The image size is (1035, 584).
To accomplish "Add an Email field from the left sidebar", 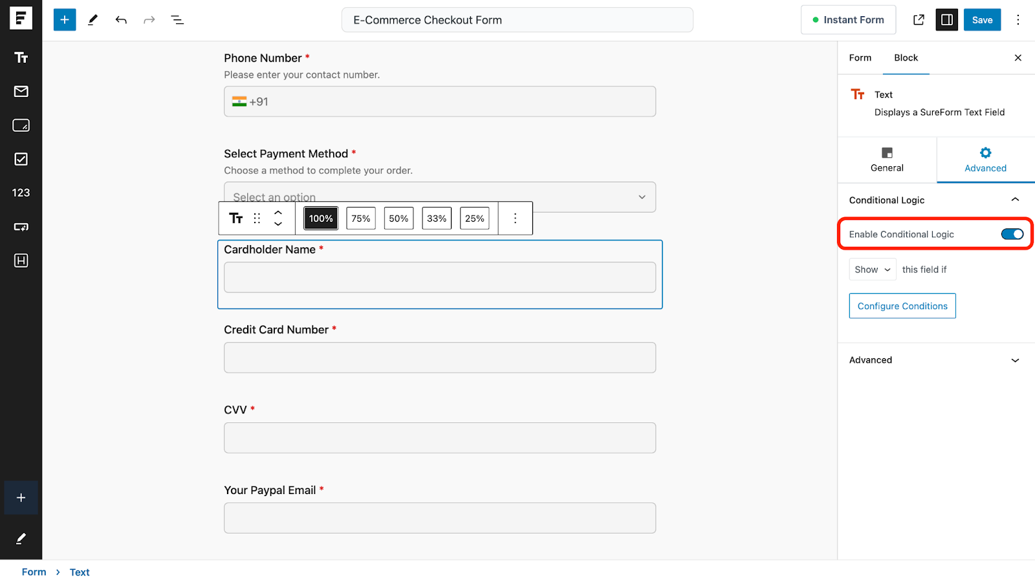I will click(x=21, y=91).
